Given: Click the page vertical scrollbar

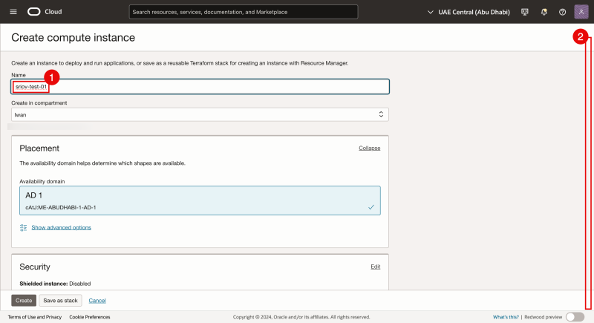Looking at the screenshot, I should (588, 171).
